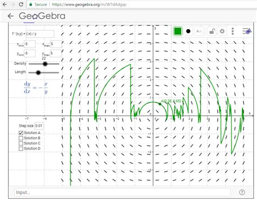Click the Length slider handle
This screenshot has width=257, height=201.
38,72
